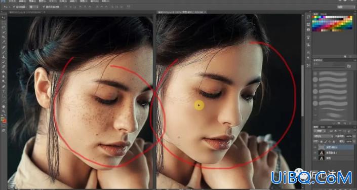Select the Crop tool

4,37
